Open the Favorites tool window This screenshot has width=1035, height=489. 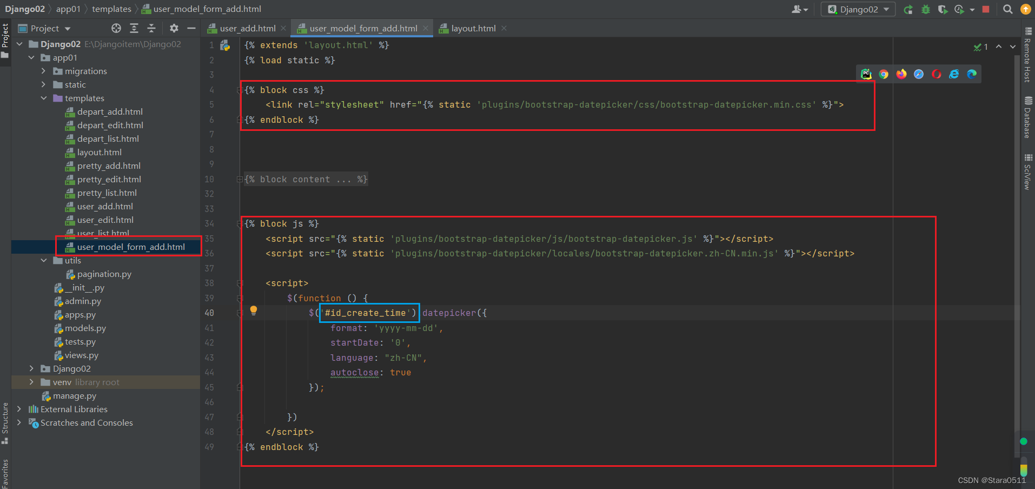coord(5,473)
